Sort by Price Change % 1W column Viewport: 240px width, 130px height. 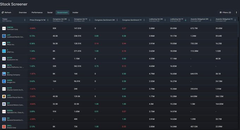48,20
